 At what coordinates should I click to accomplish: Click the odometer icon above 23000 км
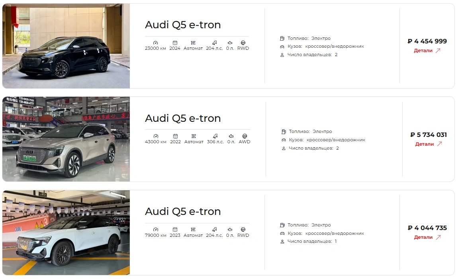point(155,43)
